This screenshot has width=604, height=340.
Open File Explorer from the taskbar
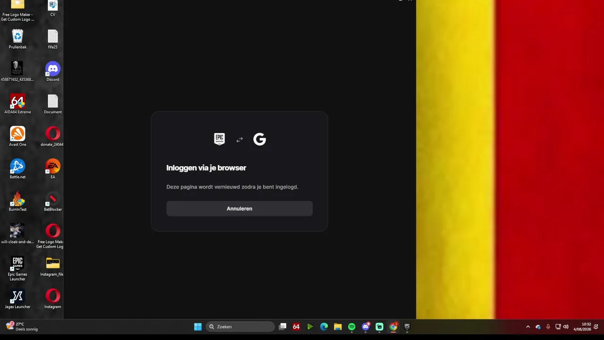click(x=338, y=327)
